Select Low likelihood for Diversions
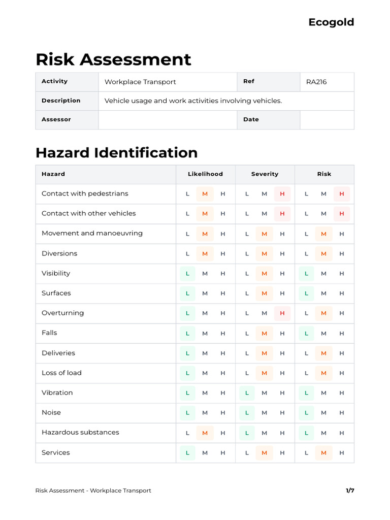Viewport: 390px width, 520px height. (x=187, y=254)
